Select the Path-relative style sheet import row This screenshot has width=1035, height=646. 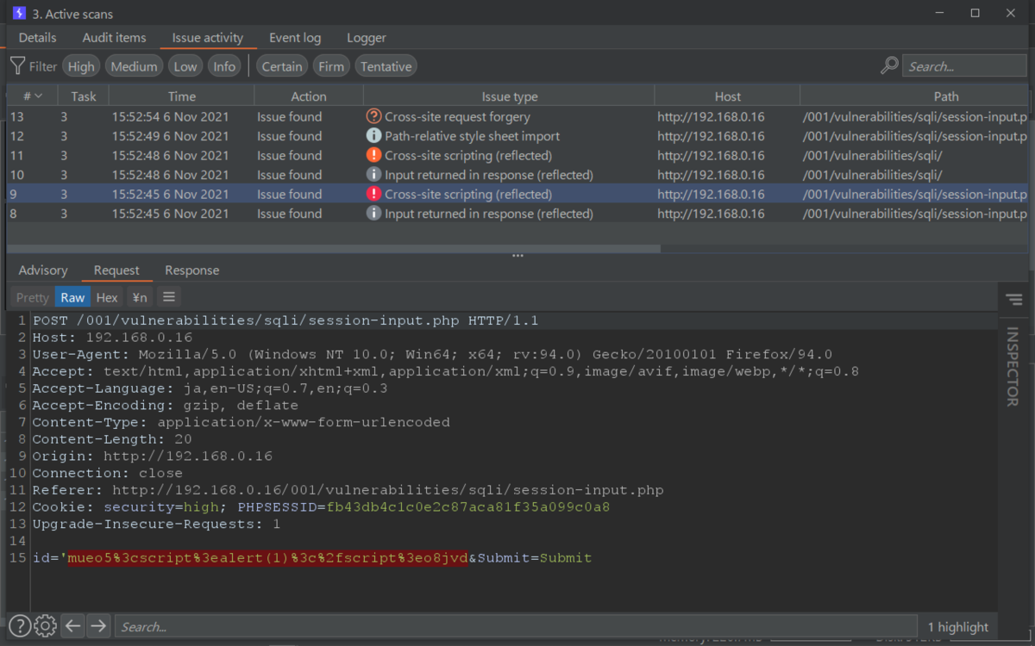[x=517, y=136]
